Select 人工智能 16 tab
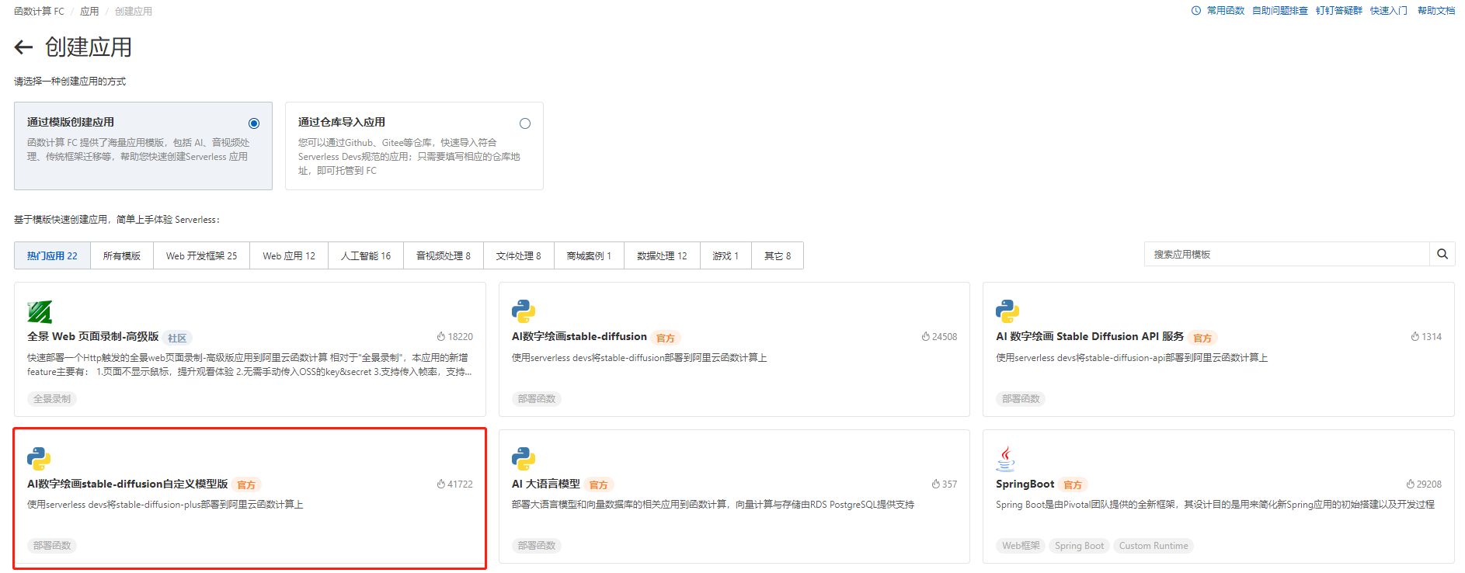1465x573 pixels. pos(366,255)
